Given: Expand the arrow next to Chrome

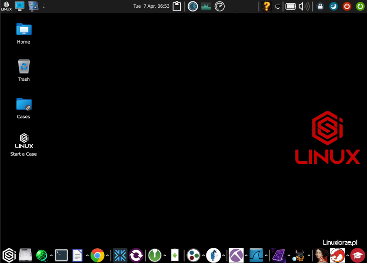Looking at the screenshot, I should coord(107,255).
